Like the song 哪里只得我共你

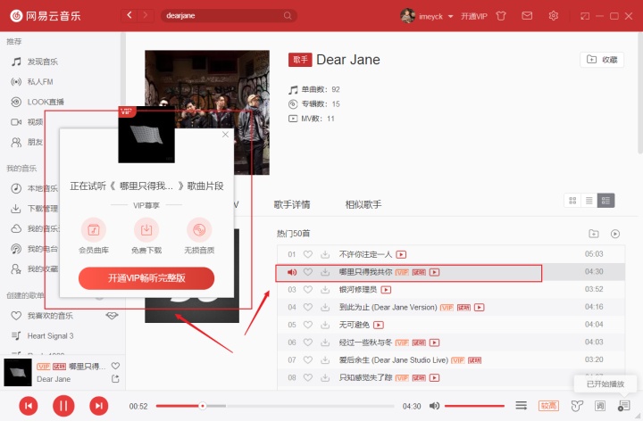tap(308, 272)
